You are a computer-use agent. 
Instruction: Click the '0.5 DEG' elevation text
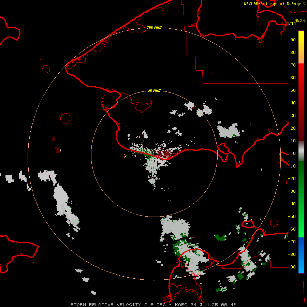(x=155, y=305)
